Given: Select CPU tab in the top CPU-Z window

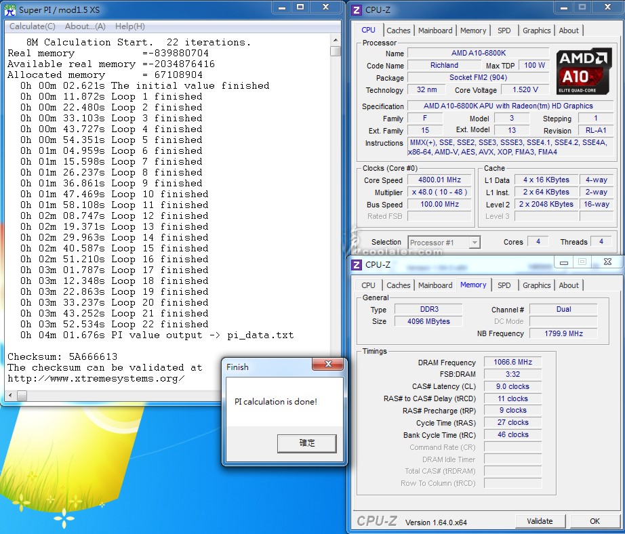Looking at the screenshot, I should coord(368,30).
